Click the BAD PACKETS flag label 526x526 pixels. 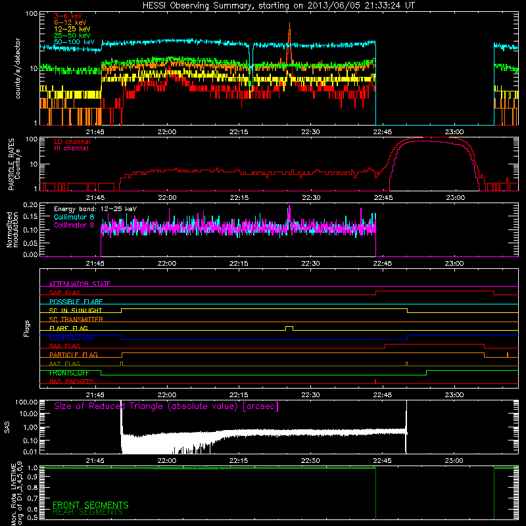tap(72, 381)
